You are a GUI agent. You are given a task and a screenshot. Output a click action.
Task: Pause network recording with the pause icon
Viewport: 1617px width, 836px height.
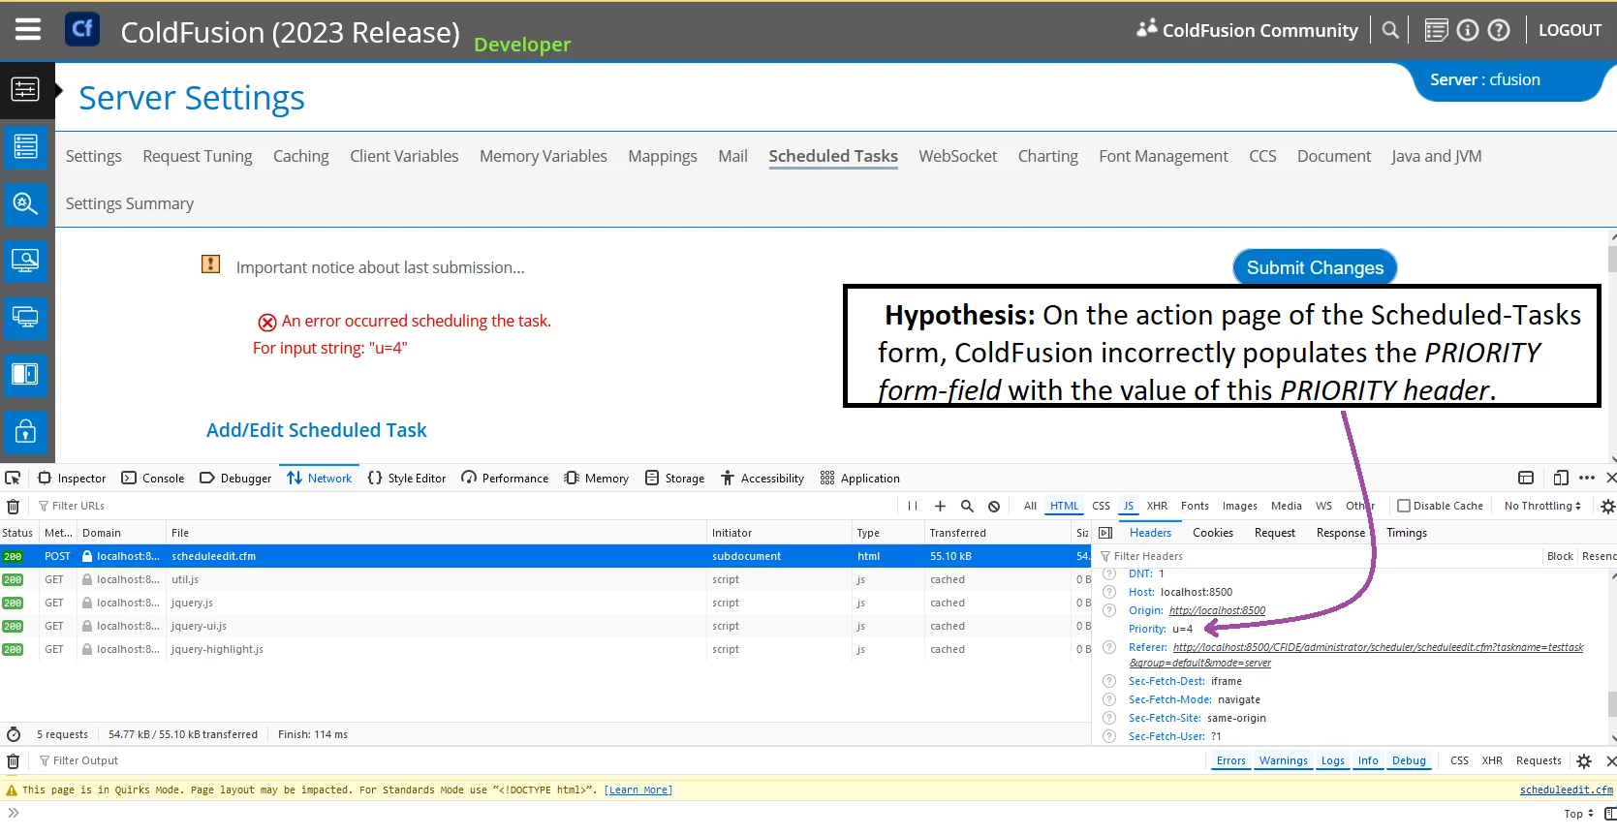tap(913, 506)
